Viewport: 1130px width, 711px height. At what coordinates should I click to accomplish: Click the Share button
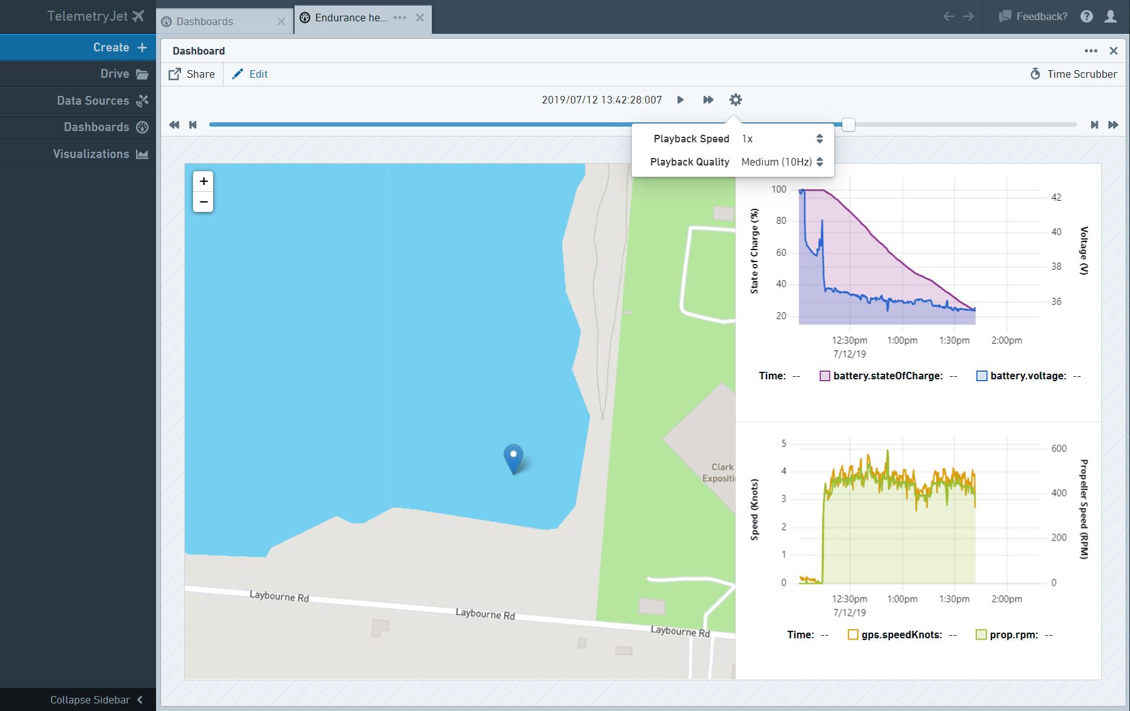(x=192, y=74)
